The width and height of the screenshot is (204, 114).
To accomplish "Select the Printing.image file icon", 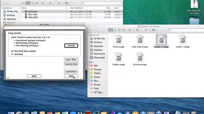I will [140, 57].
